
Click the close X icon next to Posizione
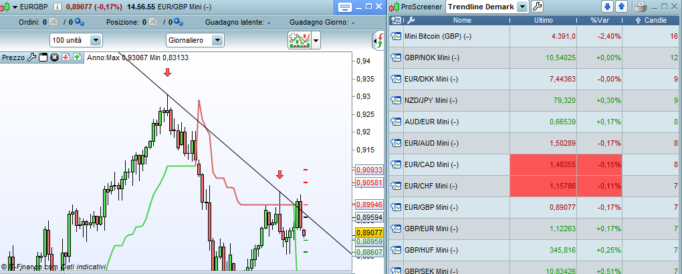point(152,22)
